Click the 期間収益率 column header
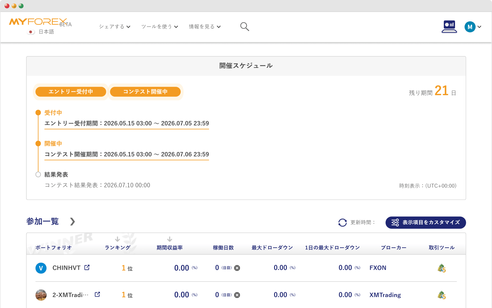Image resolution: width=492 pixels, height=308 pixels. [170, 248]
